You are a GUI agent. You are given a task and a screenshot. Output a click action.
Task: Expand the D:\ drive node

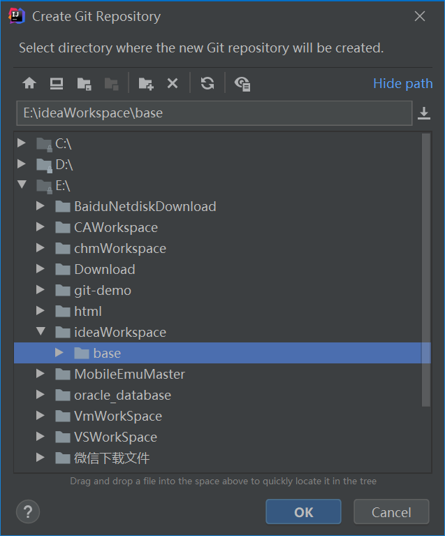tap(22, 164)
